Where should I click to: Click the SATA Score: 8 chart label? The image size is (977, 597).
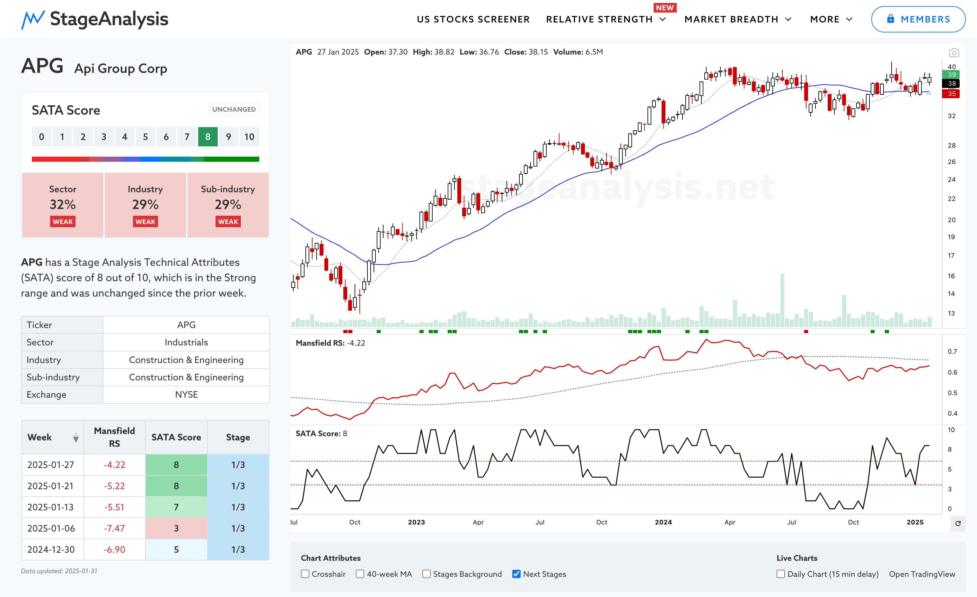321,433
